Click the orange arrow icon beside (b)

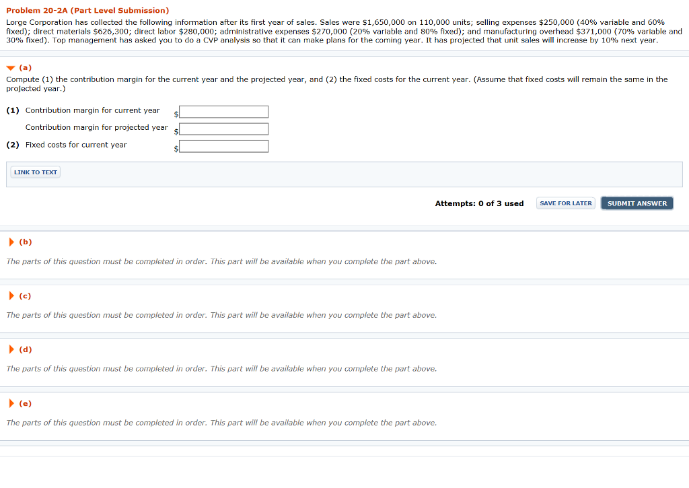(x=10, y=242)
